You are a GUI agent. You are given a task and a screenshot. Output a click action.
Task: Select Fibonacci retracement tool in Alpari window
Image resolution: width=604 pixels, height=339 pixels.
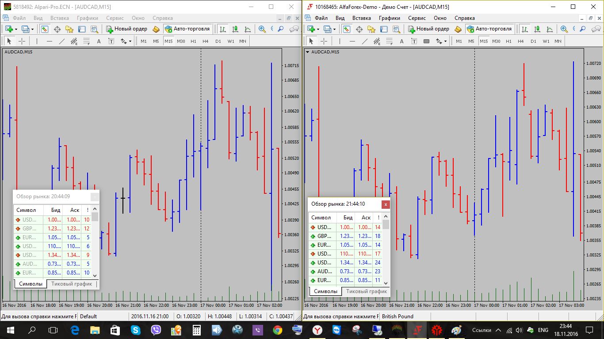86,41
